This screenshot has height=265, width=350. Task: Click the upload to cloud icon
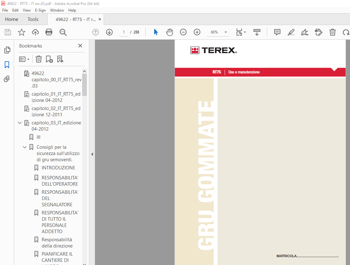(x=35, y=32)
